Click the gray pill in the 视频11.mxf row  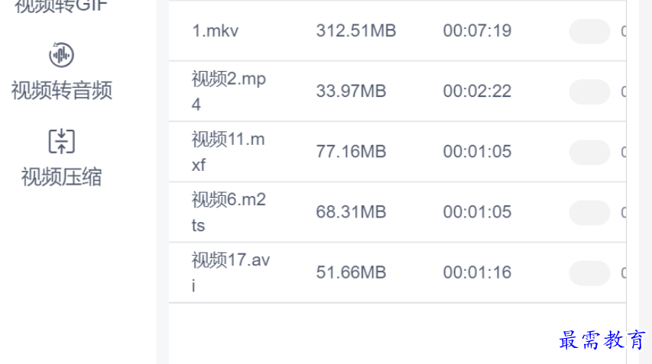pyautogui.click(x=589, y=152)
